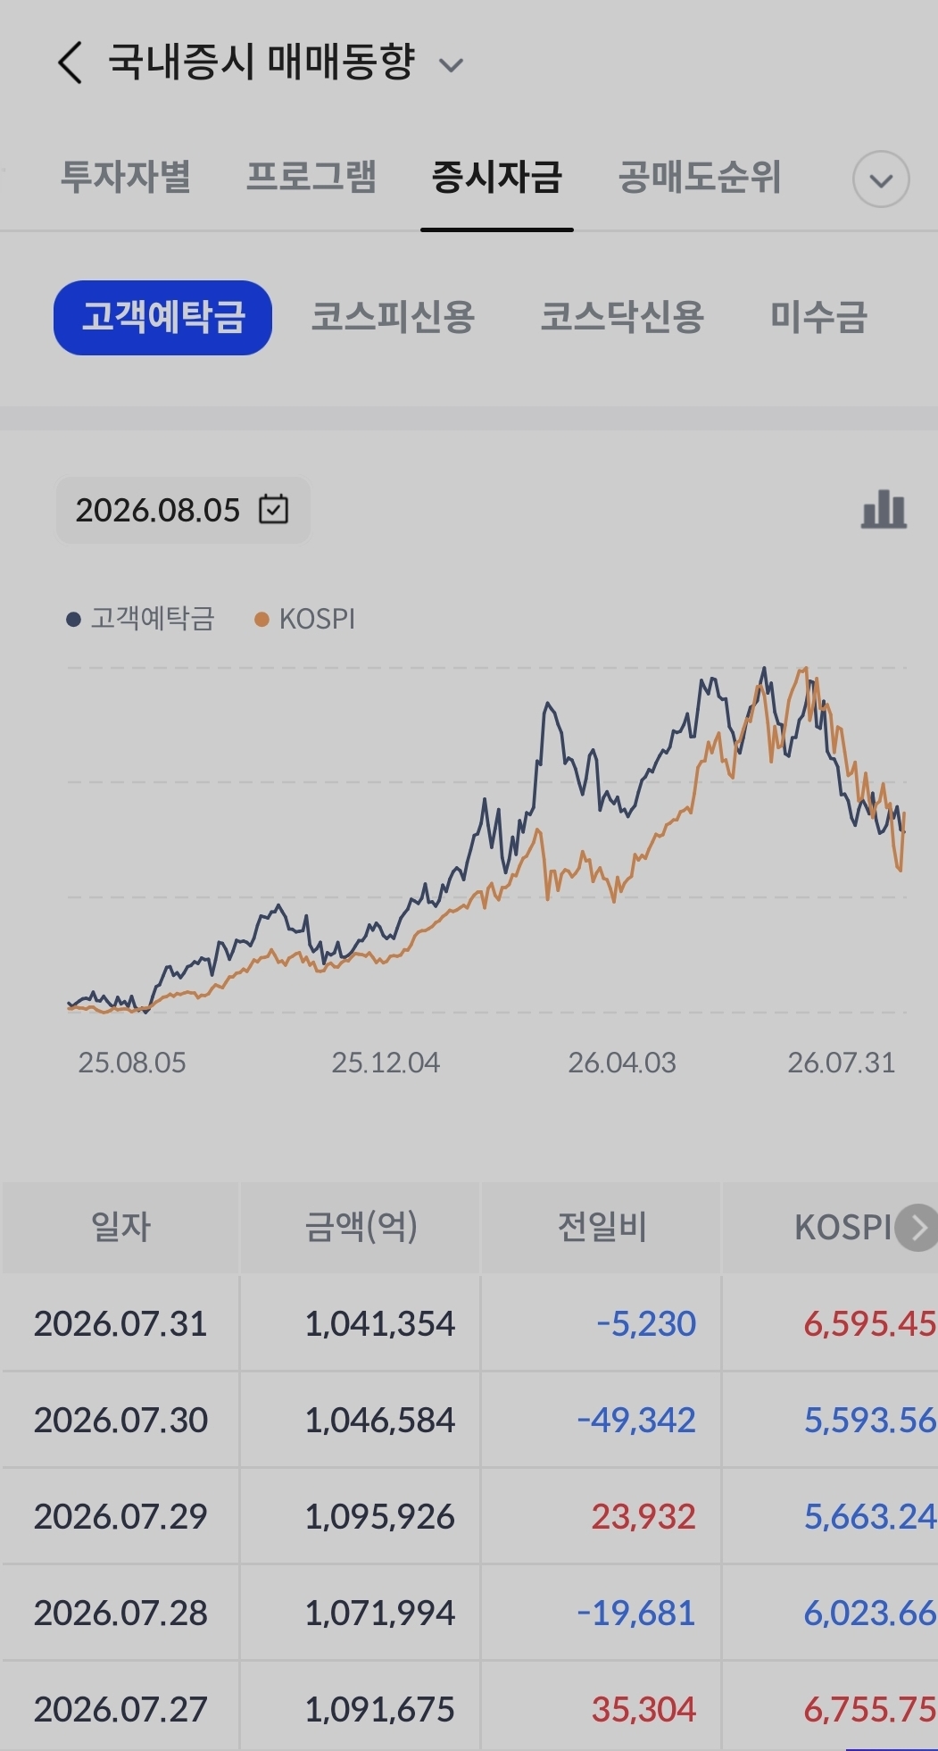Expand the 국내증시 매매동향 title dropdown
This screenshot has width=938, height=1751.
click(x=452, y=65)
